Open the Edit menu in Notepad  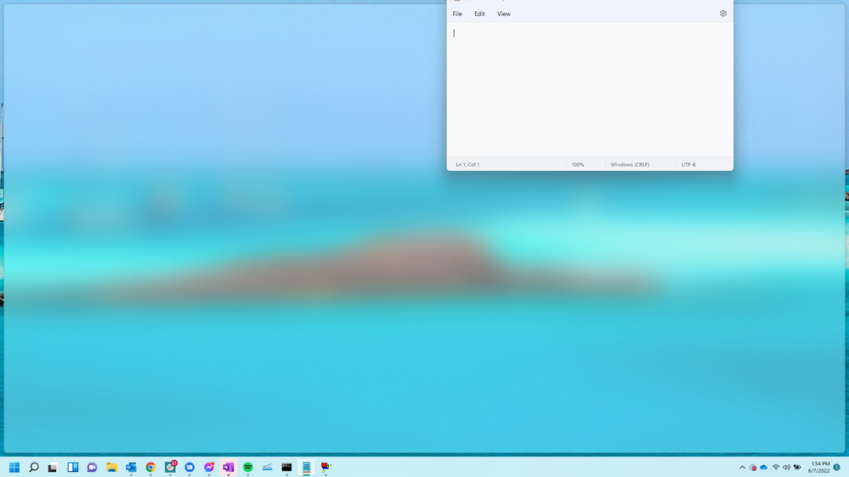pos(479,14)
